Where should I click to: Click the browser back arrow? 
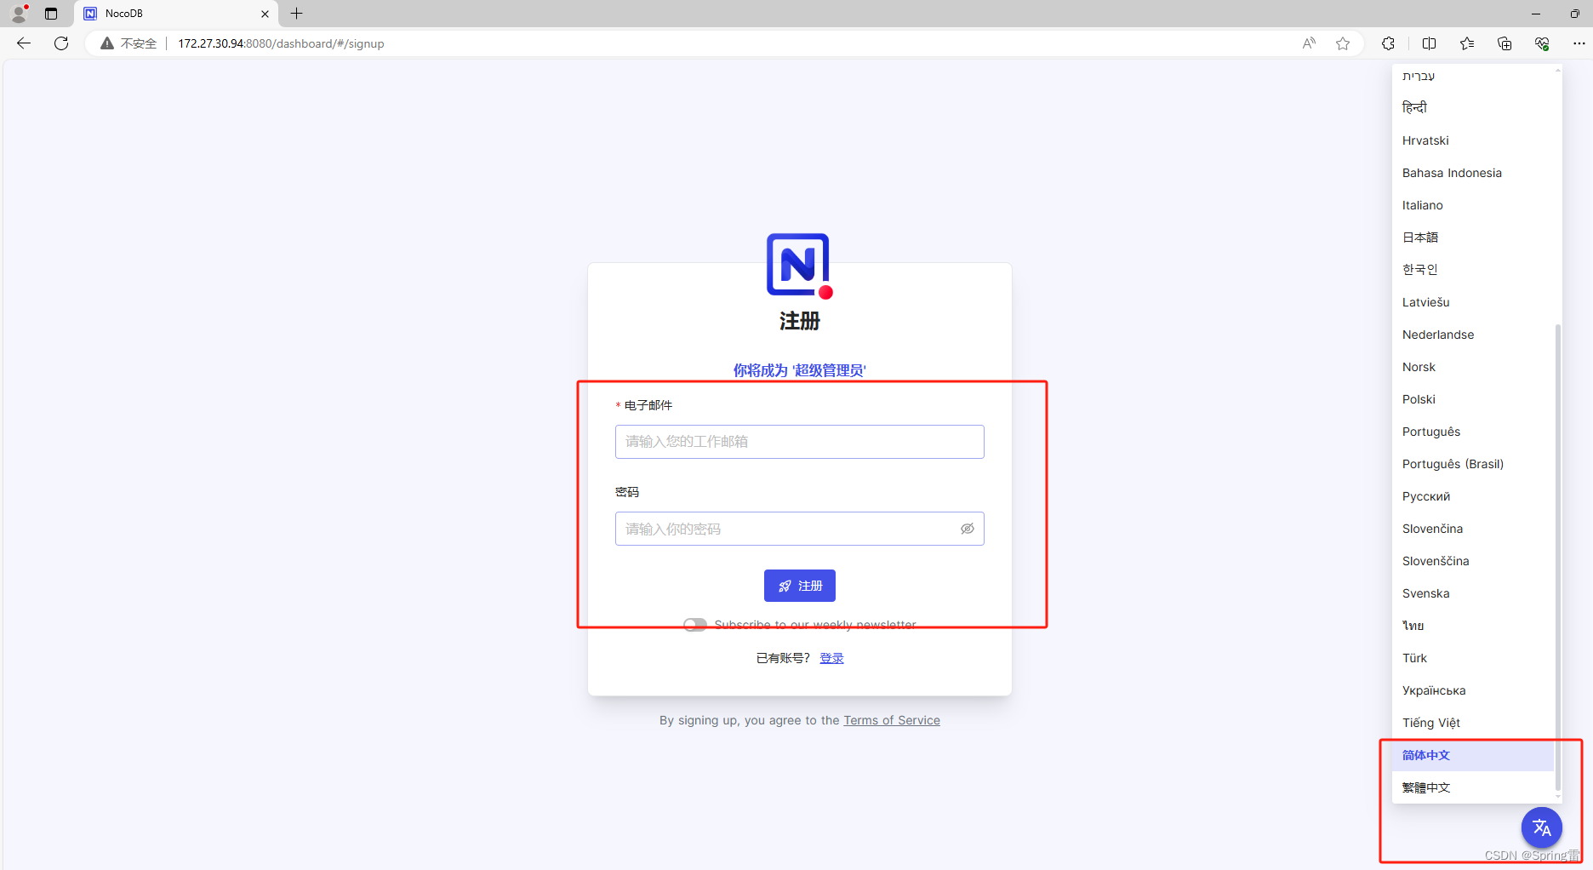click(x=24, y=43)
